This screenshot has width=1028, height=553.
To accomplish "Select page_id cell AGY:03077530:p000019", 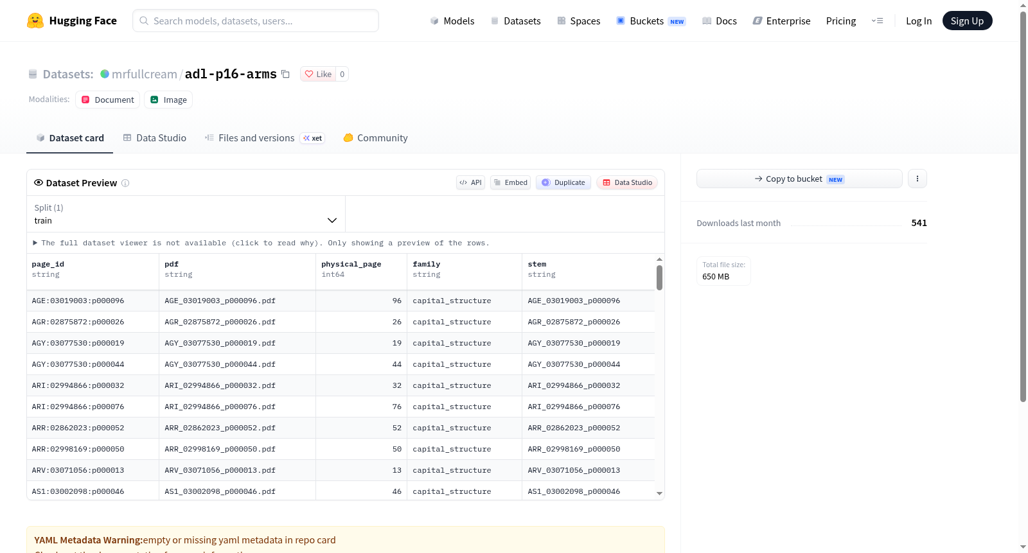I will (93, 343).
